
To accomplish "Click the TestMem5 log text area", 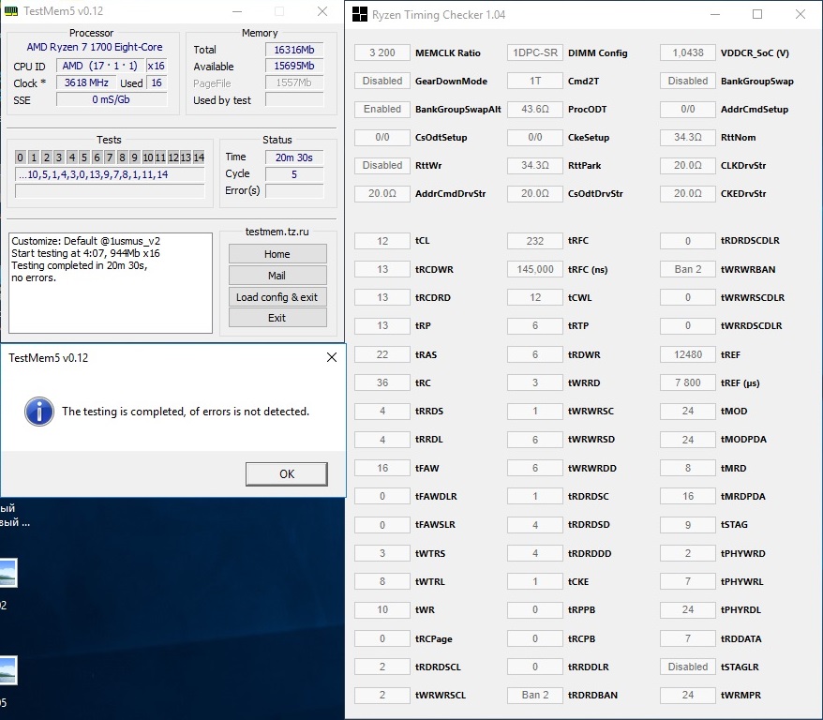I will [x=111, y=283].
